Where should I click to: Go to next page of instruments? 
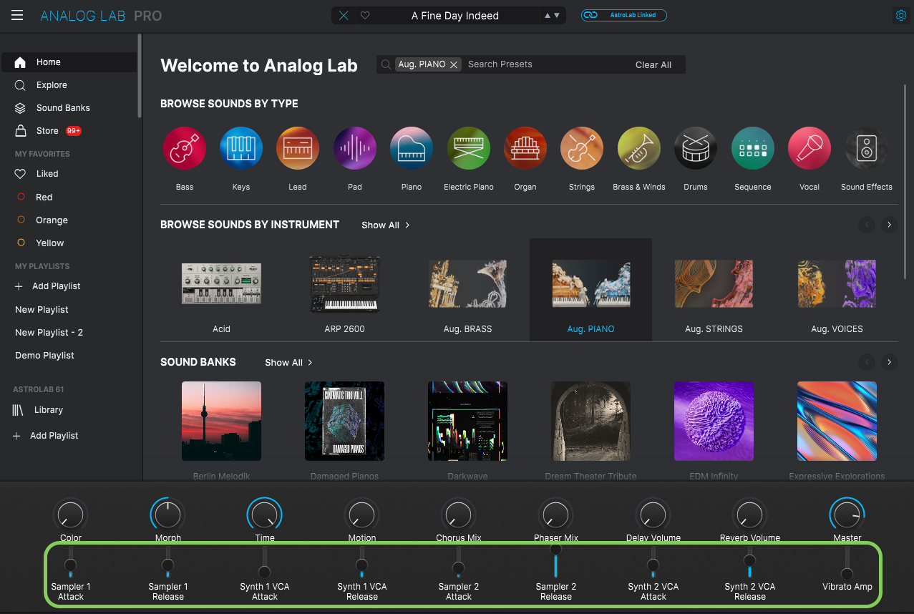click(x=889, y=225)
